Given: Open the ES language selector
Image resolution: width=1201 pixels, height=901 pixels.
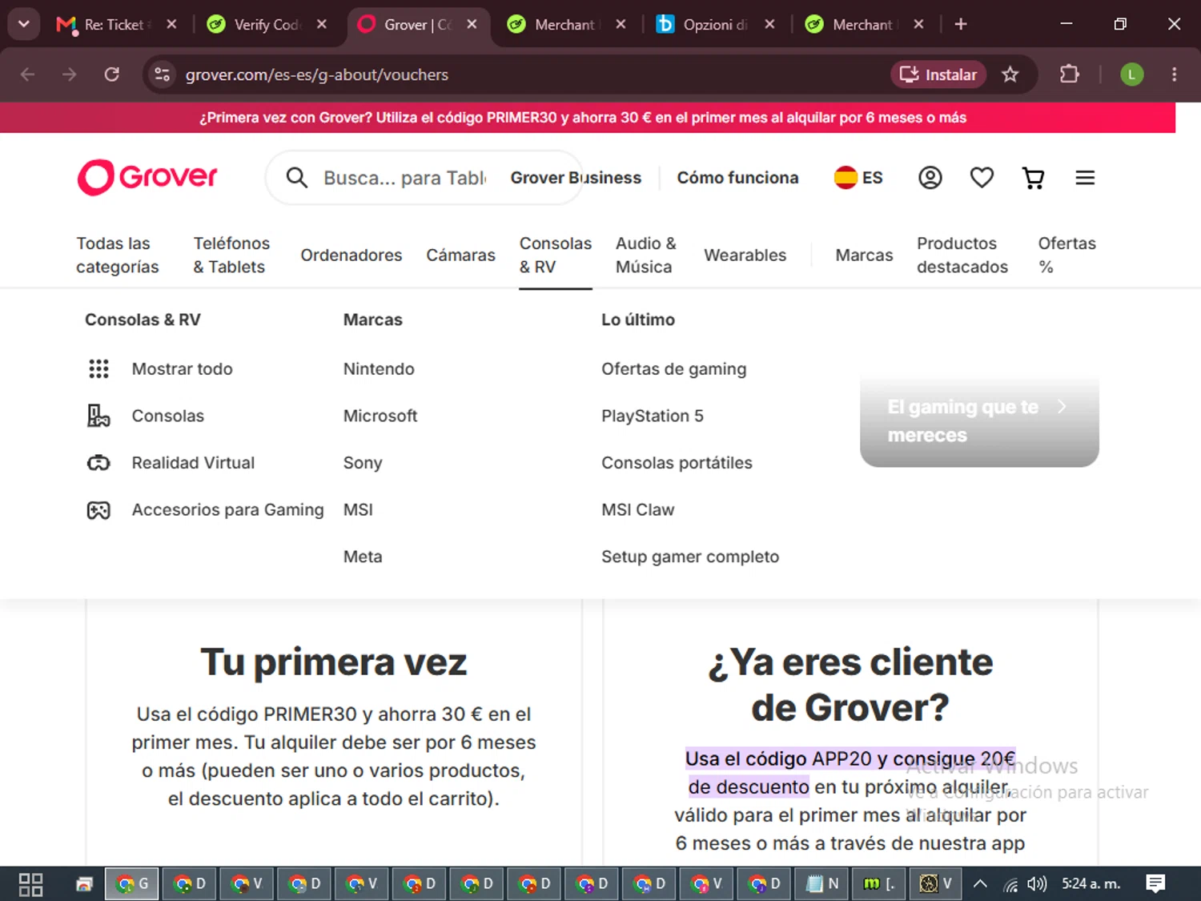Looking at the screenshot, I should coord(858,178).
